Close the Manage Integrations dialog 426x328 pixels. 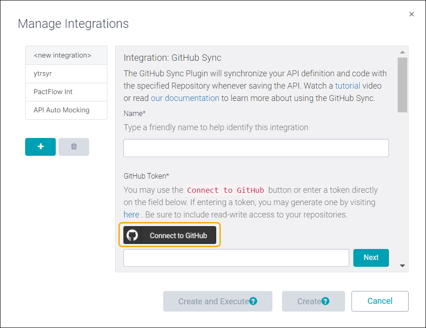(x=411, y=14)
